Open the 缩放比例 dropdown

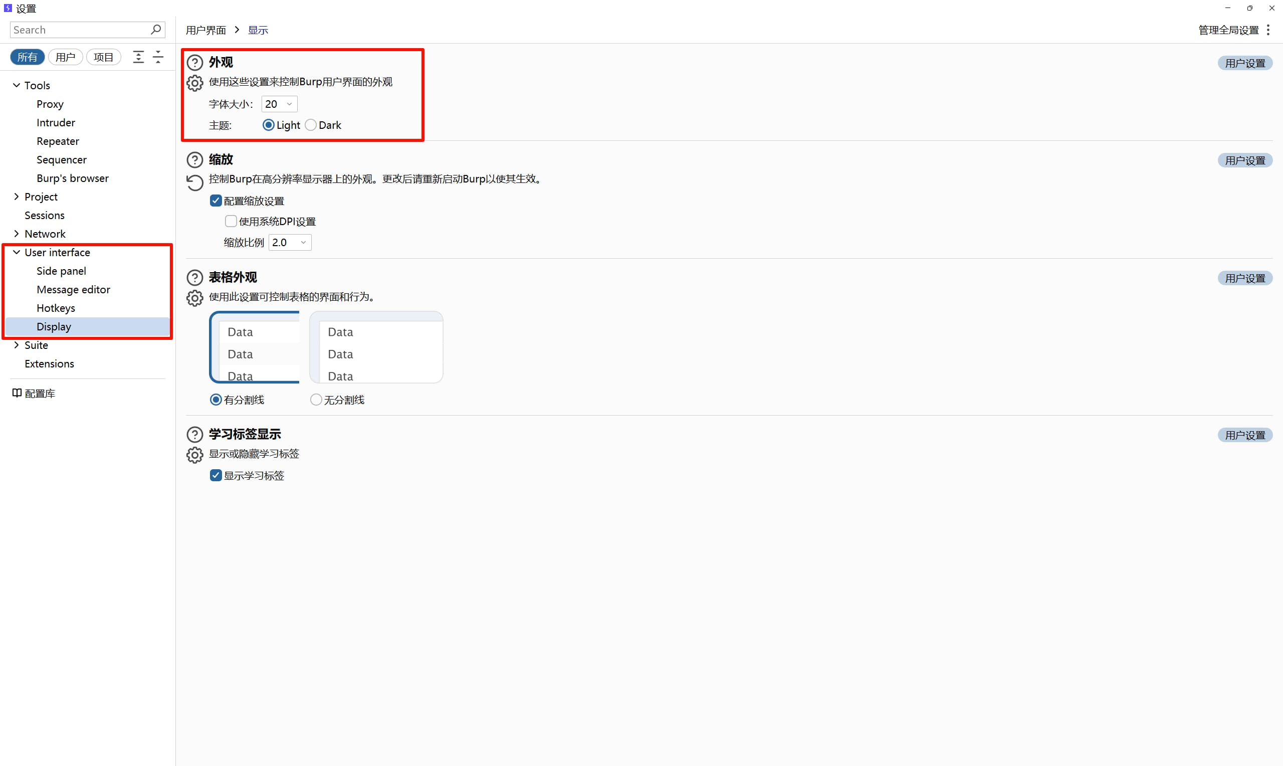290,242
